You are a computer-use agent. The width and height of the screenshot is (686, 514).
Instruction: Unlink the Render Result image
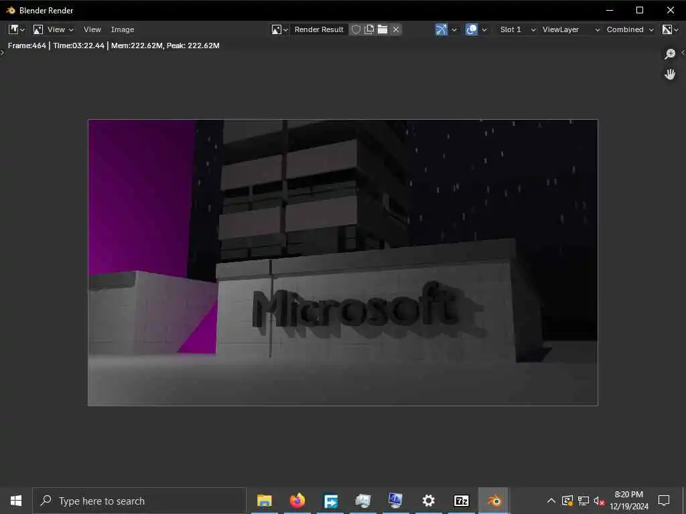396,29
